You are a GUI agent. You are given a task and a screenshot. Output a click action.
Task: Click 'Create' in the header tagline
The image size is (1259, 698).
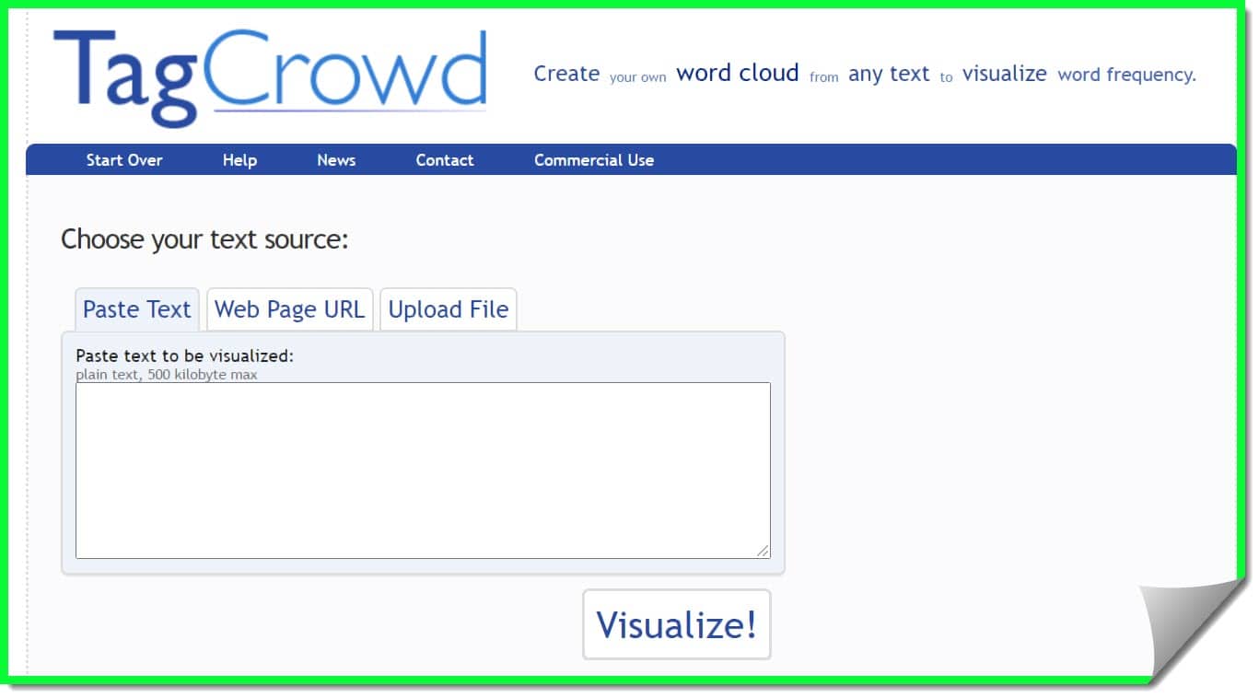click(x=566, y=74)
